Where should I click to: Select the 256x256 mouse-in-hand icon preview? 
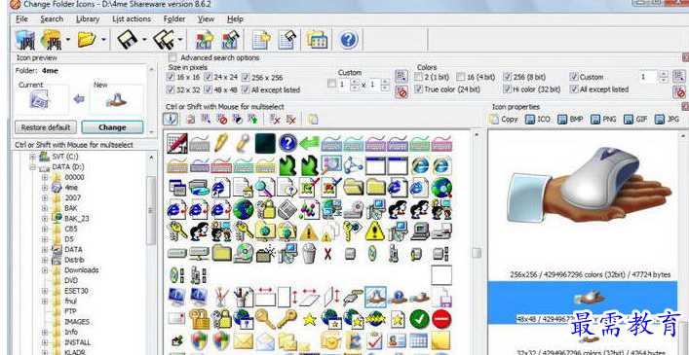pyautogui.click(x=589, y=186)
